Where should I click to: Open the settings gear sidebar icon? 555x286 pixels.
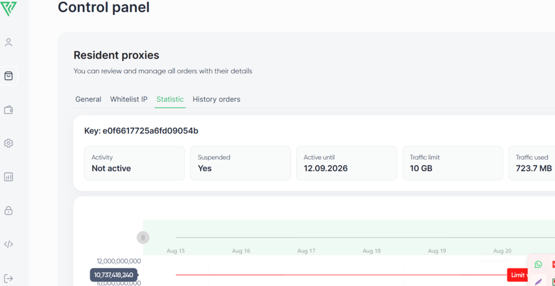click(x=8, y=143)
